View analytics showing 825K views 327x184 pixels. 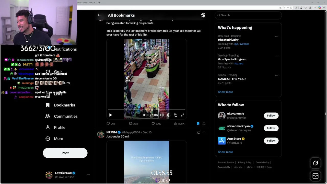click(x=179, y=123)
